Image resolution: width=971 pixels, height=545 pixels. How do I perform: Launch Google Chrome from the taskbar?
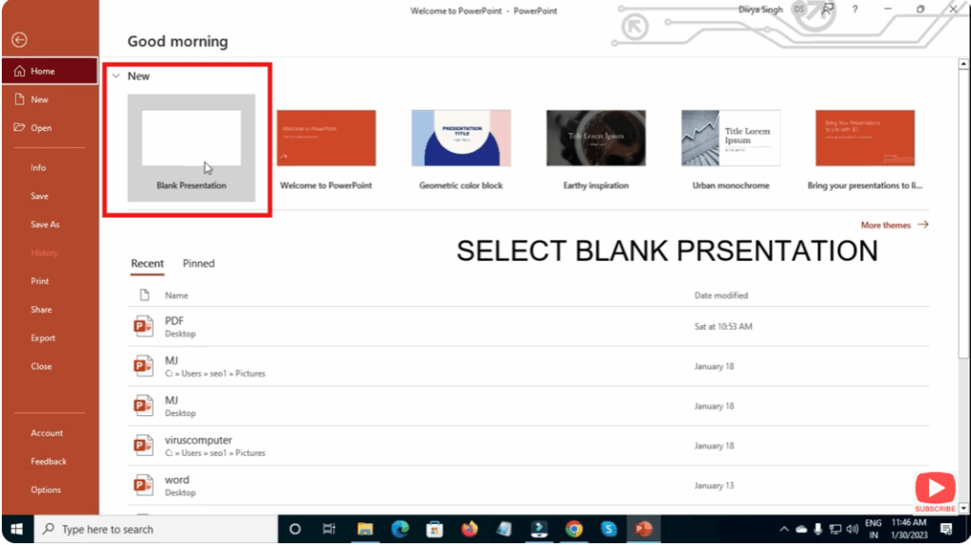click(574, 529)
